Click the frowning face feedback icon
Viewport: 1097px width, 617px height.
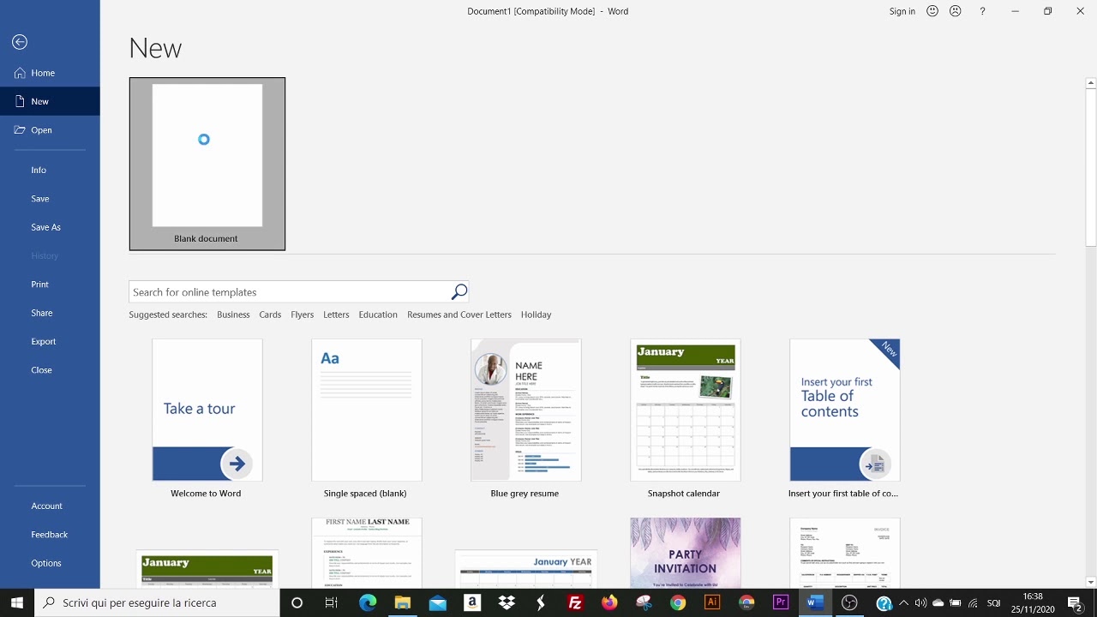955,11
